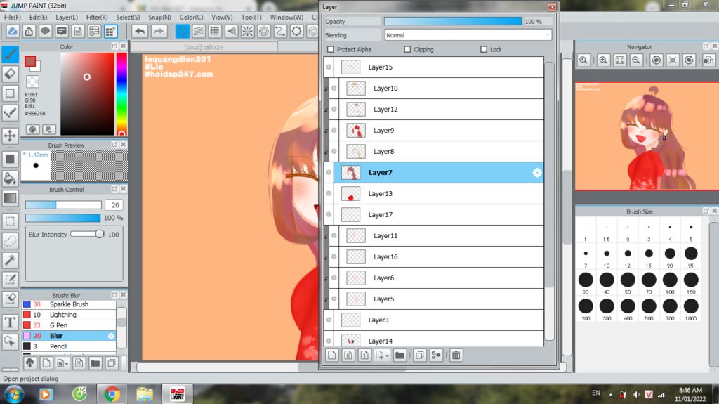The width and height of the screenshot is (719, 404).
Task: Click the Windows Start button
Action: pos(13,394)
